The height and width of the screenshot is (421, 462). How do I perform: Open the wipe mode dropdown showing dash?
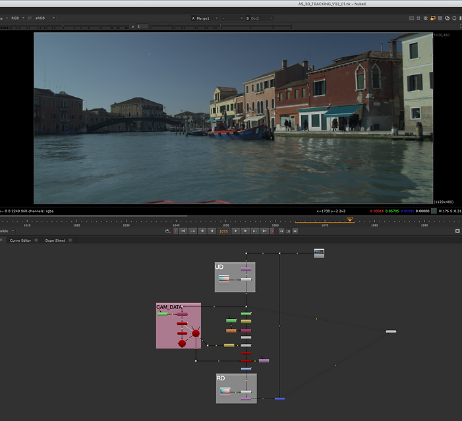coord(233,18)
